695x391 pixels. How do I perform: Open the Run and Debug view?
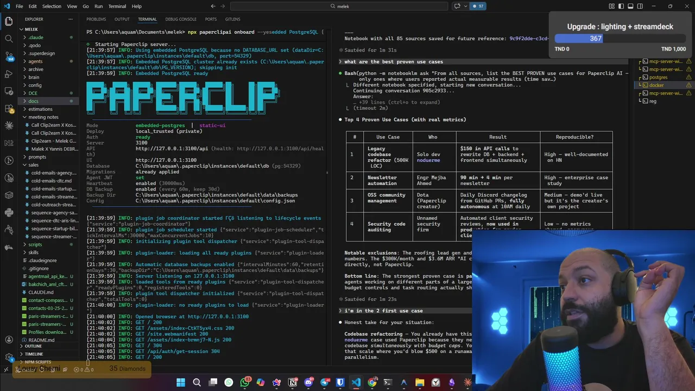click(x=9, y=73)
